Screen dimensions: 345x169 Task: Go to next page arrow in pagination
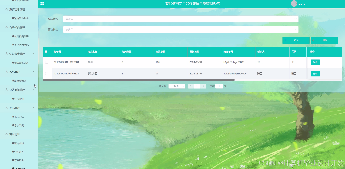[203, 86]
